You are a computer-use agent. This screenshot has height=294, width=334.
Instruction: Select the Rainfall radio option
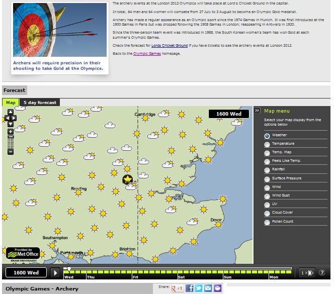tap(267, 170)
